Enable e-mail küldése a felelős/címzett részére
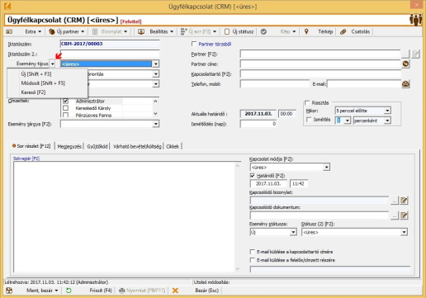The image size is (426, 298). 252,260
